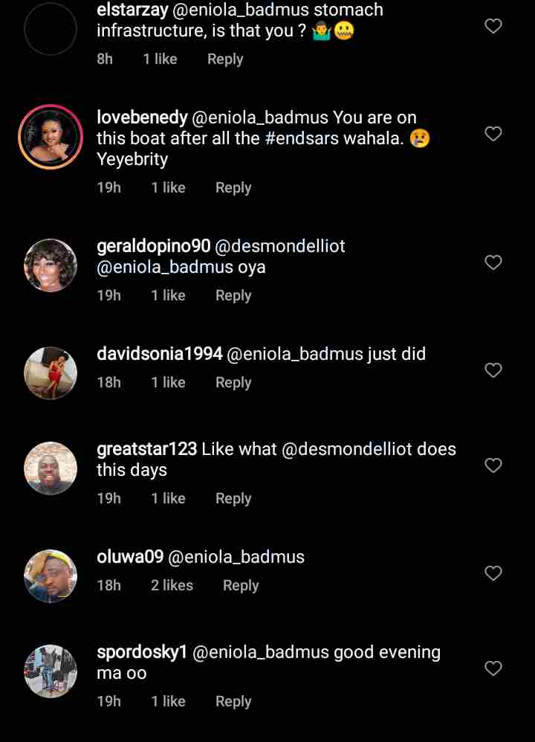
Task: Tap the heart on lovebenedy's comment
Action: (493, 134)
